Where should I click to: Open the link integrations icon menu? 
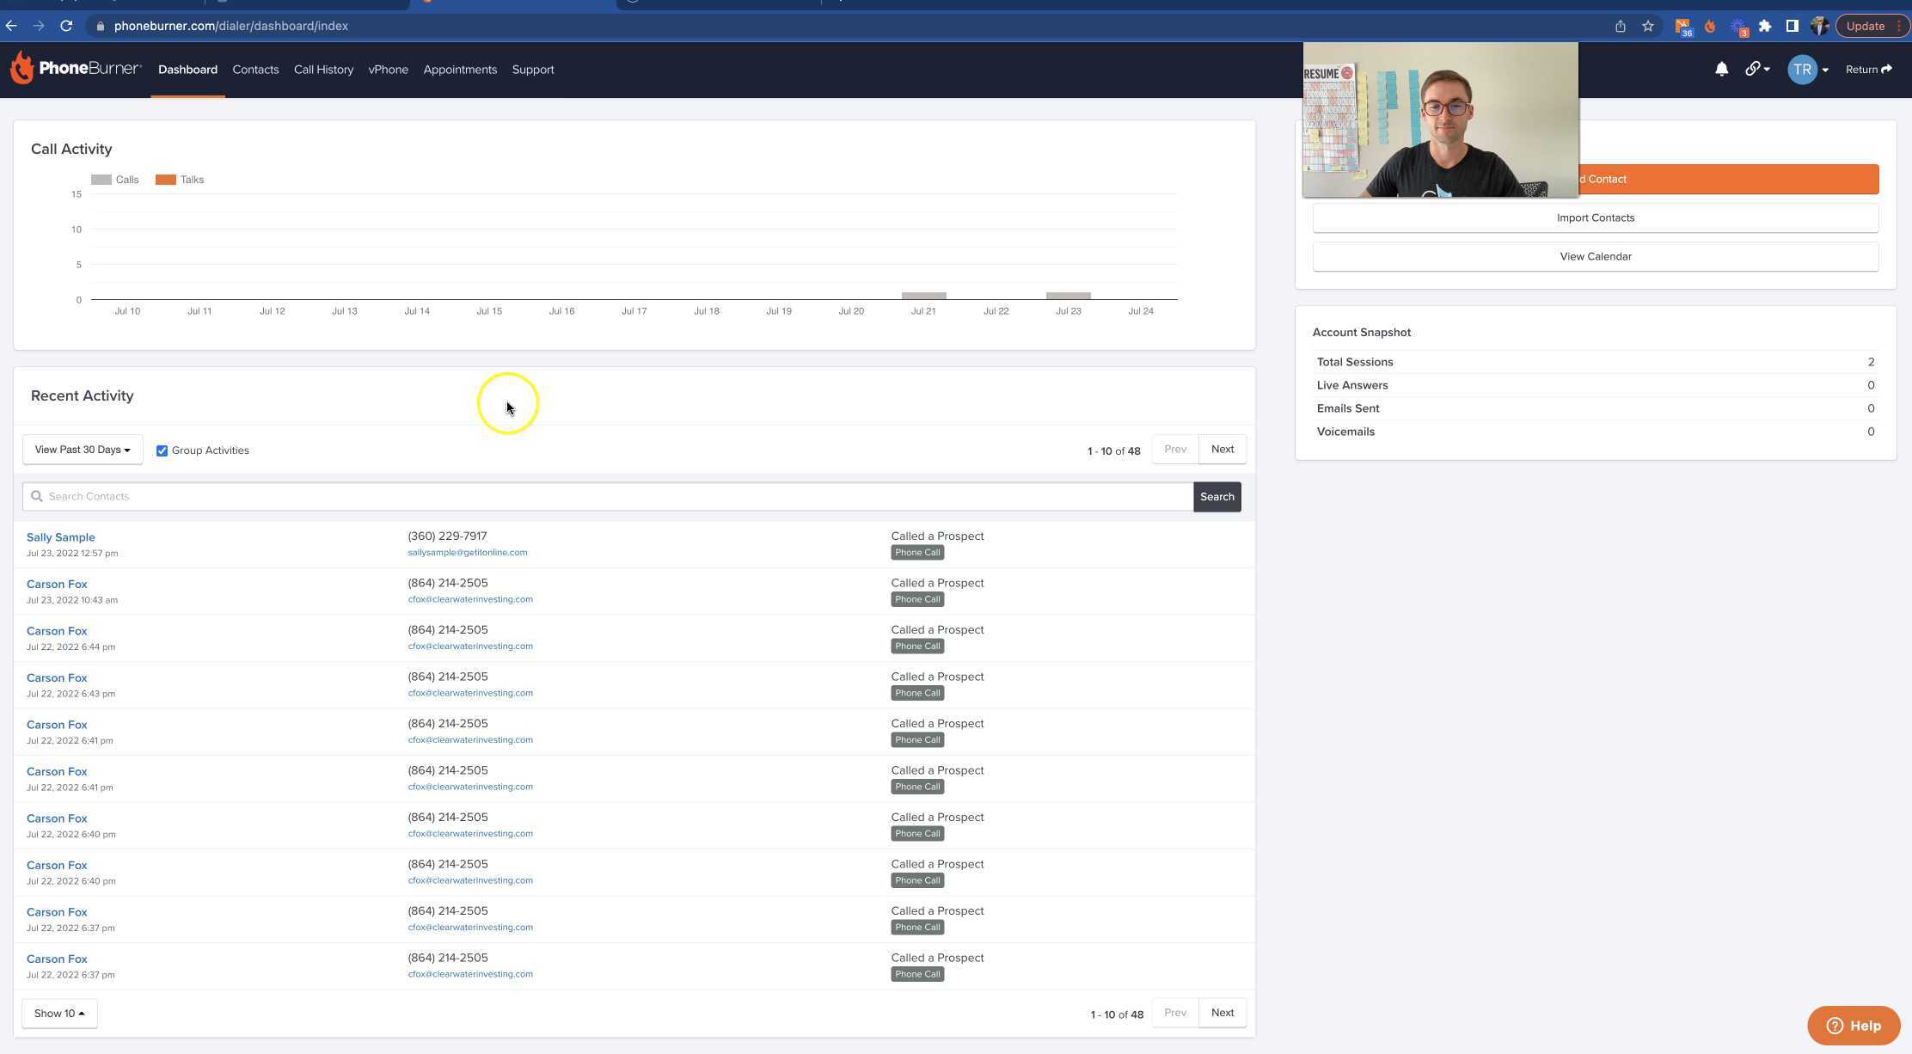coord(1756,70)
